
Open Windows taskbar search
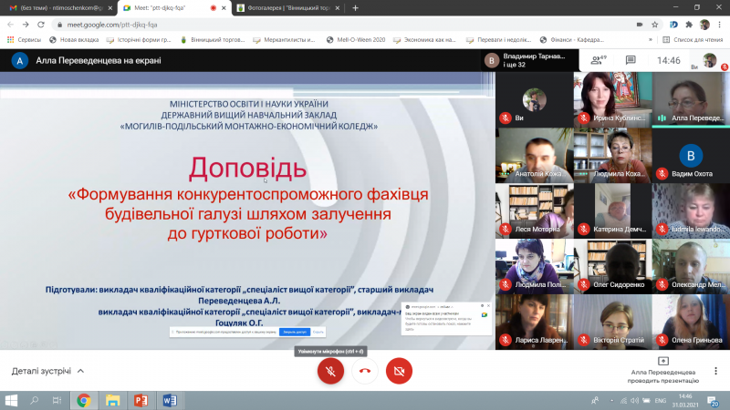click(34, 400)
